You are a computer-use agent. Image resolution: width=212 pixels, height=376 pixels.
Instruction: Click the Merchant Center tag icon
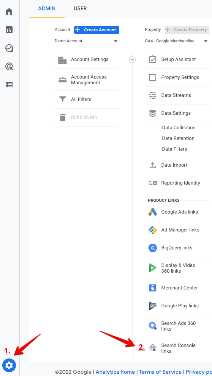pyautogui.click(x=152, y=288)
